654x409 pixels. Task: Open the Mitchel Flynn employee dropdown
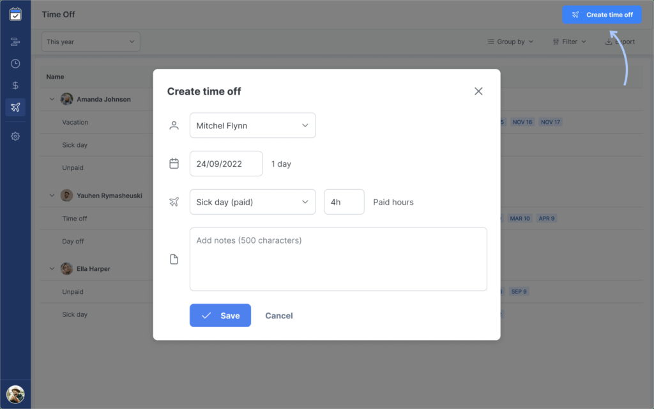tap(252, 125)
